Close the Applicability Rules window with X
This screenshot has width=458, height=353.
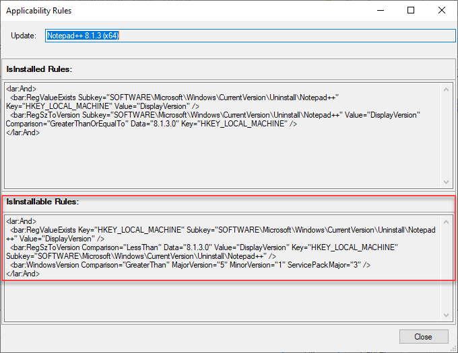coord(442,11)
